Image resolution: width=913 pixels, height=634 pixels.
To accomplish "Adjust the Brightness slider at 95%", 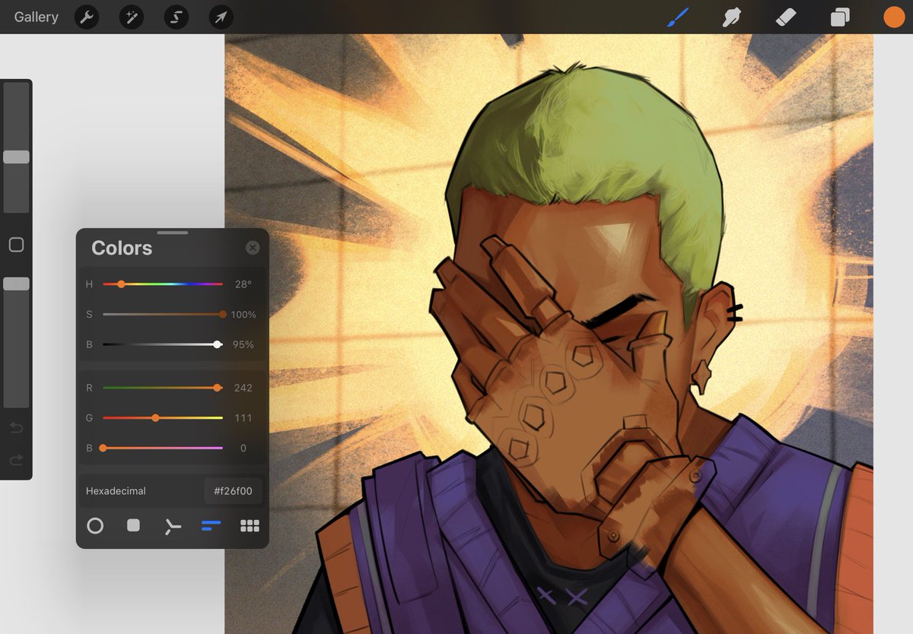I will click(163, 344).
